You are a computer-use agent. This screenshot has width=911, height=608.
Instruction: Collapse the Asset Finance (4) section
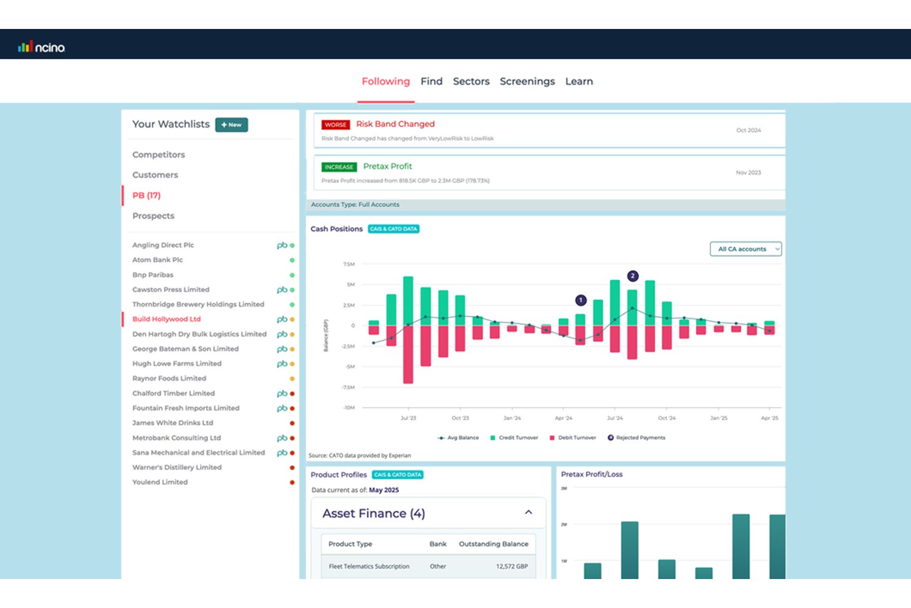(x=528, y=513)
